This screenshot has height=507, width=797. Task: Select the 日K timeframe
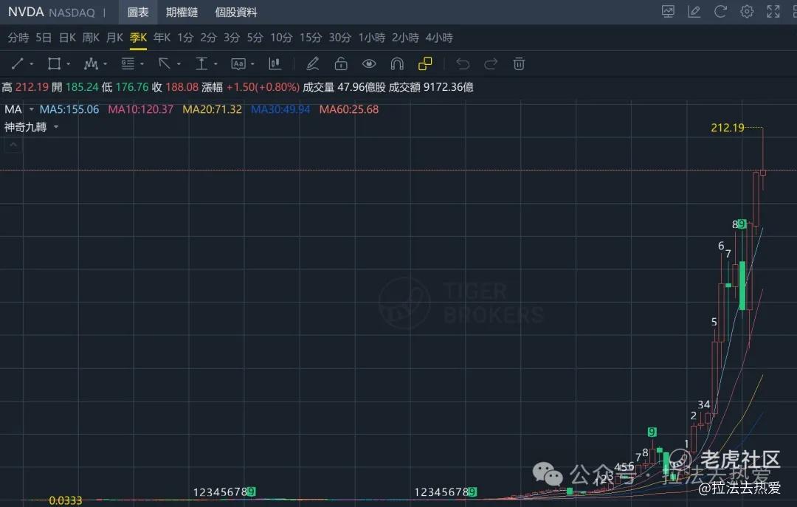pyautogui.click(x=68, y=38)
